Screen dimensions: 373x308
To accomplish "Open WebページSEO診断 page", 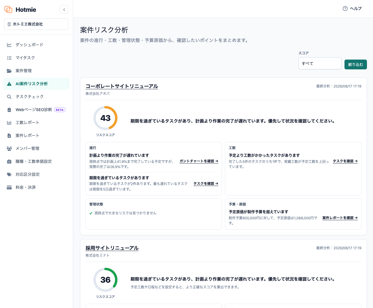I will [36, 110].
